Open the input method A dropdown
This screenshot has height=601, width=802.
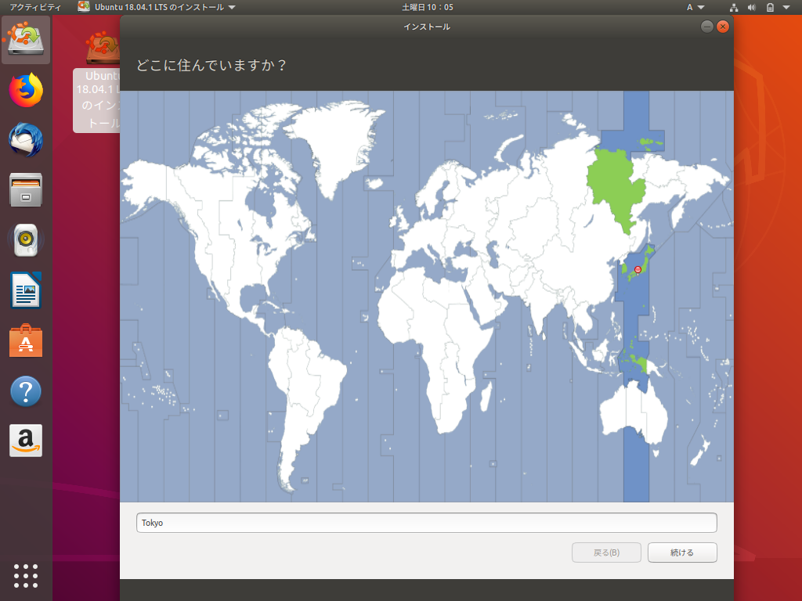click(695, 7)
